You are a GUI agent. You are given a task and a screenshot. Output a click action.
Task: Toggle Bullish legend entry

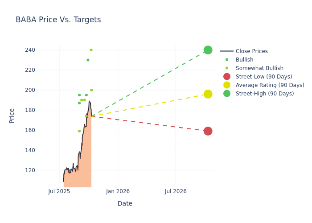pos(244,60)
